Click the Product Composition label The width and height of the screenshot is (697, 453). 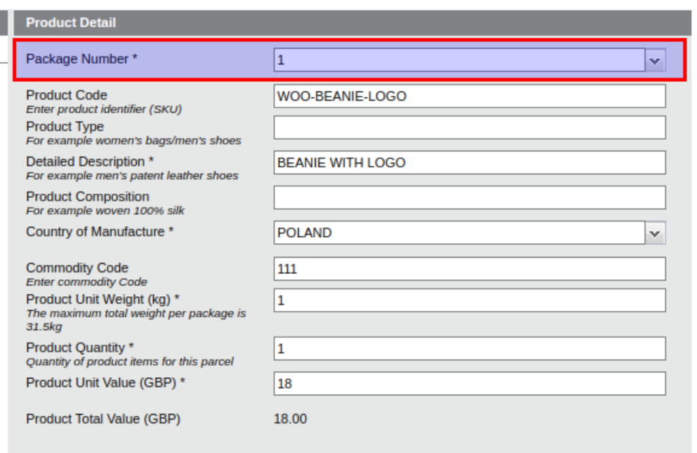pyautogui.click(x=88, y=197)
